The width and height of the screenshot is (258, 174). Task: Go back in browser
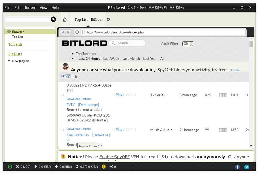point(63,32)
